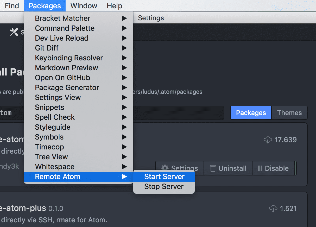Uninstall the remote-atom package
The width and height of the screenshot is (316, 227).
228,168
